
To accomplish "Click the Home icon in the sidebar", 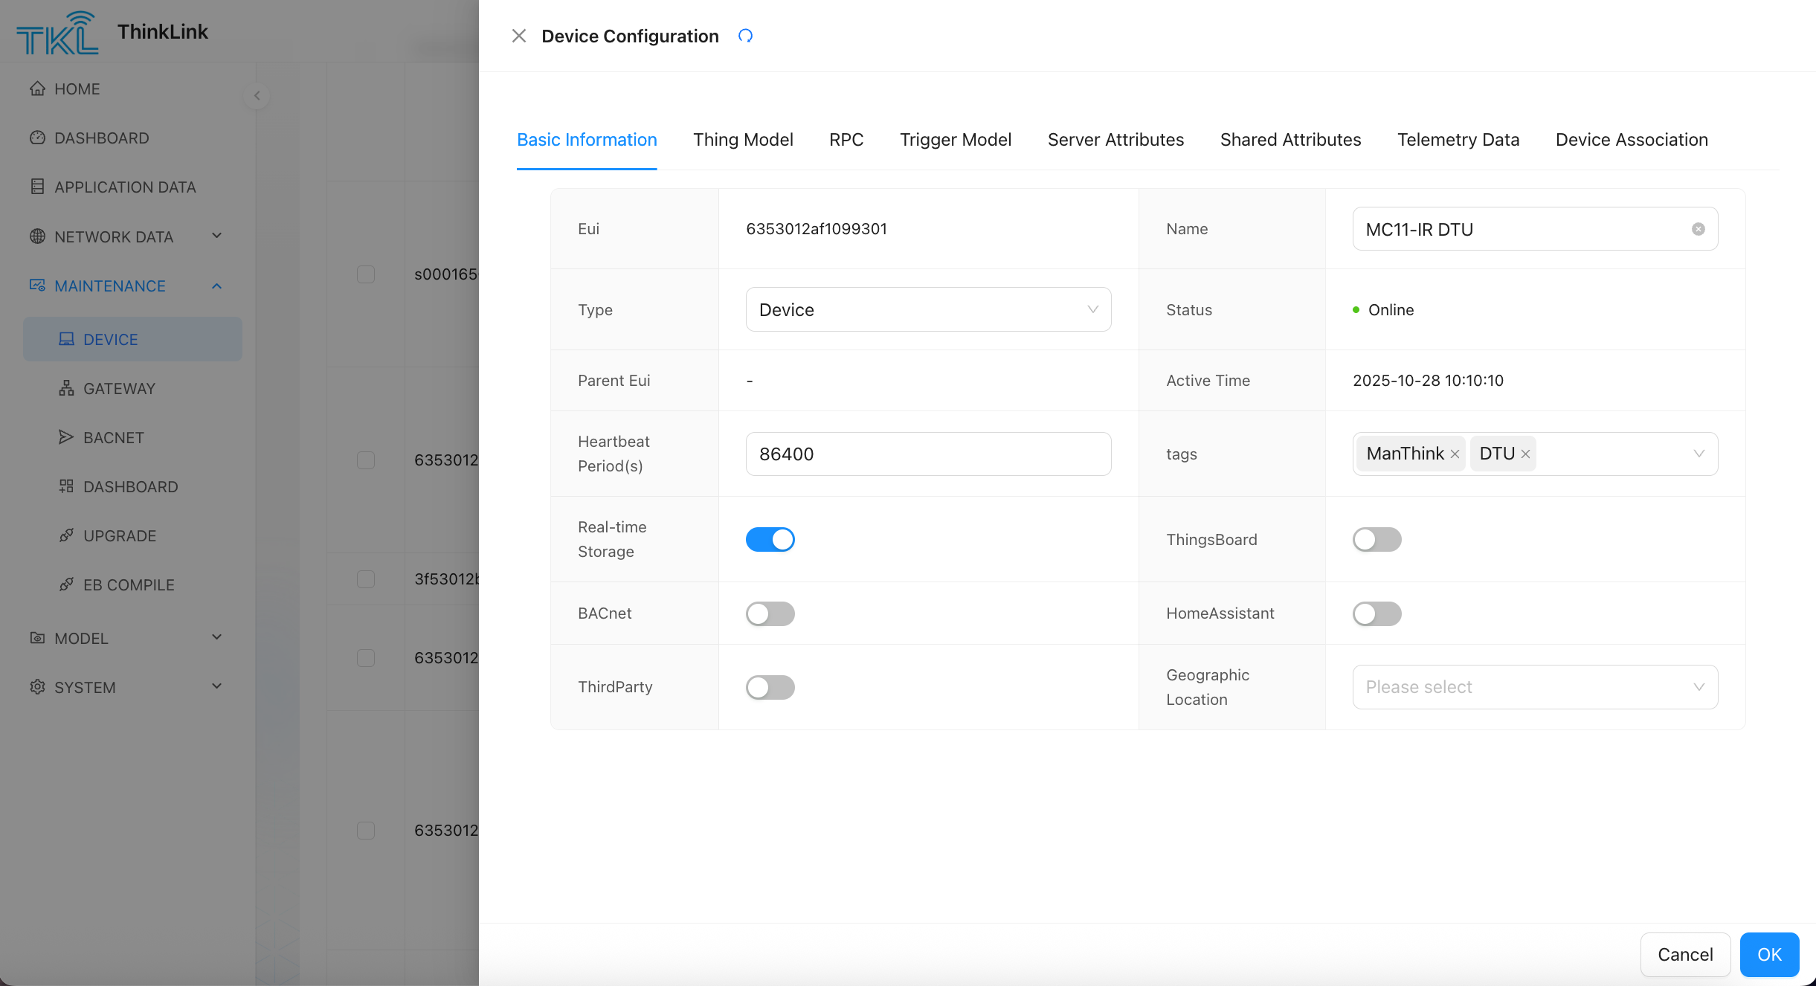I will pos(37,88).
